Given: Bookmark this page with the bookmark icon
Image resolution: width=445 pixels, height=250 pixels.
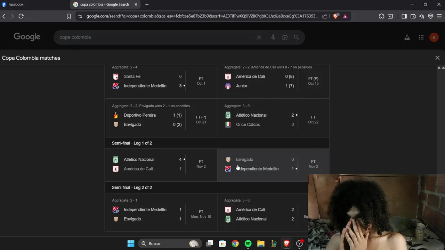Looking at the screenshot, I should pyautogui.click(x=69, y=16).
